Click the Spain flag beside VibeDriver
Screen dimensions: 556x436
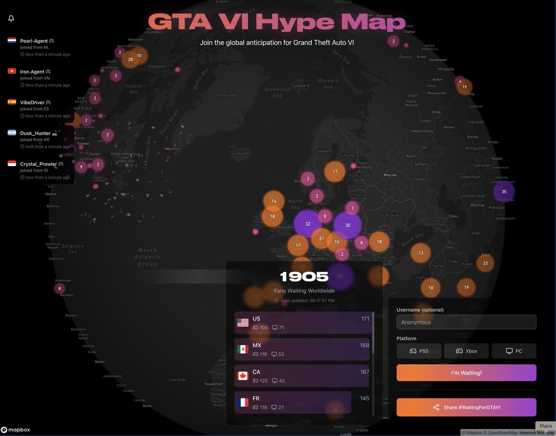pos(12,102)
